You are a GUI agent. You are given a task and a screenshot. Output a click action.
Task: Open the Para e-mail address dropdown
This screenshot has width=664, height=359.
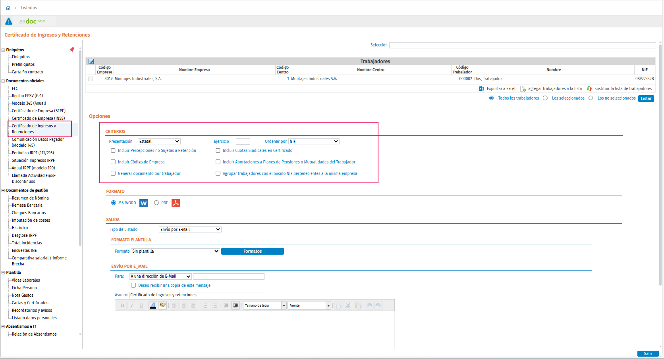pyautogui.click(x=161, y=276)
